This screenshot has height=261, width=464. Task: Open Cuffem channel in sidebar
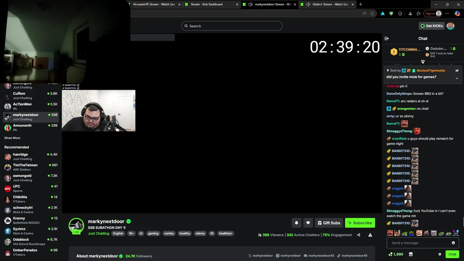coord(31,96)
